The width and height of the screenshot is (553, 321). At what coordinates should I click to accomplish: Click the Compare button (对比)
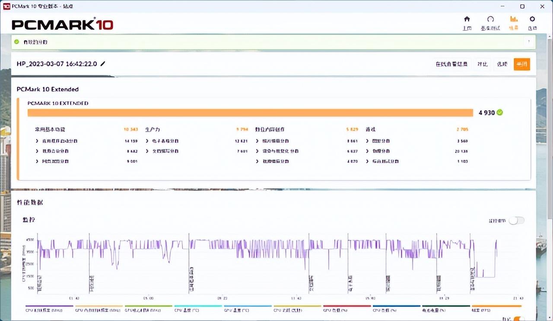pos(482,64)
